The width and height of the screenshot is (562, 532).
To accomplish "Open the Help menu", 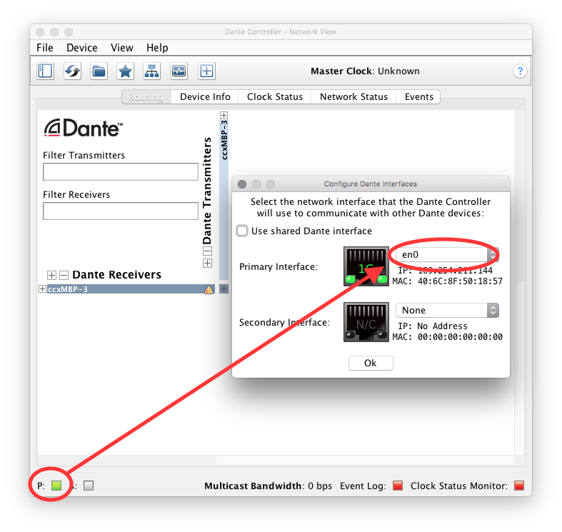I will click(157, 48).
